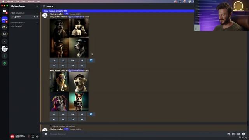Make variations V4 for 1990's dog
Screen dimensions: 249x140
(82, 119)
